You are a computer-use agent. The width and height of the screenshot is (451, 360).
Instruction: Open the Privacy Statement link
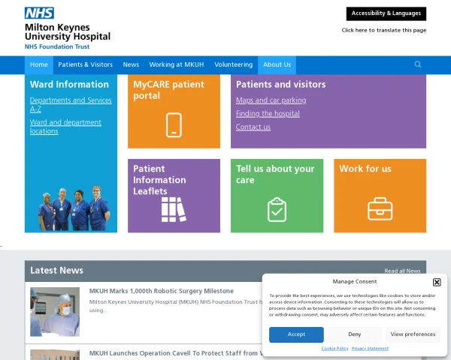pos(370,349)
